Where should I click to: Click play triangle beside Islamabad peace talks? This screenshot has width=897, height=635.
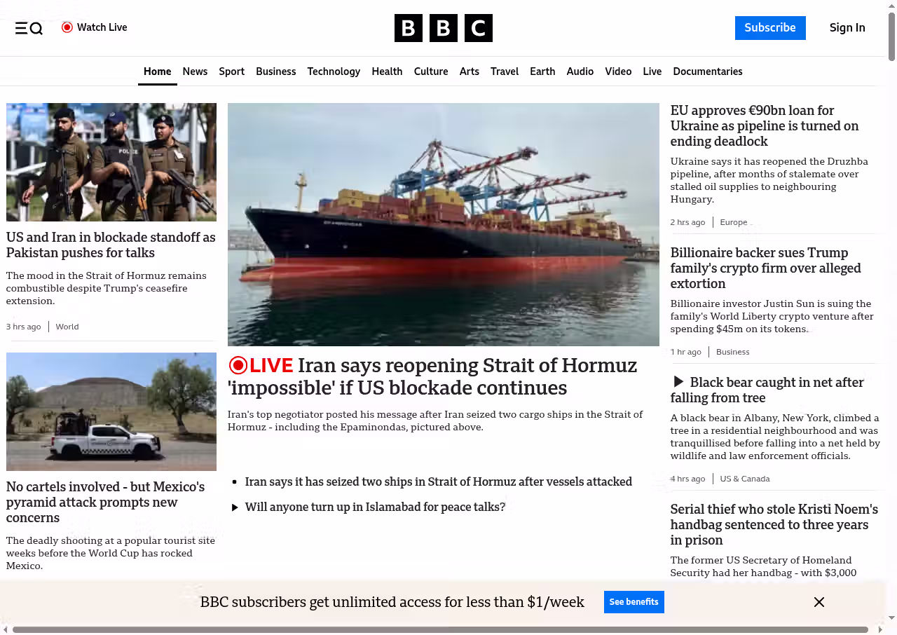[x=235, y=507]
